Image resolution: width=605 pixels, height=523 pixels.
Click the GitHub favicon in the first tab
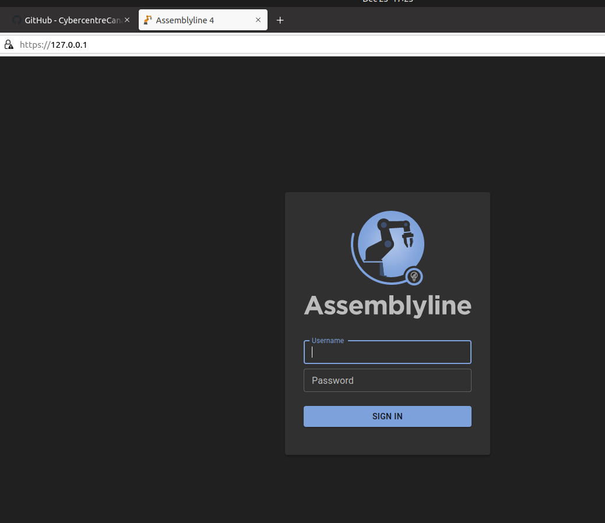[16, 20]
